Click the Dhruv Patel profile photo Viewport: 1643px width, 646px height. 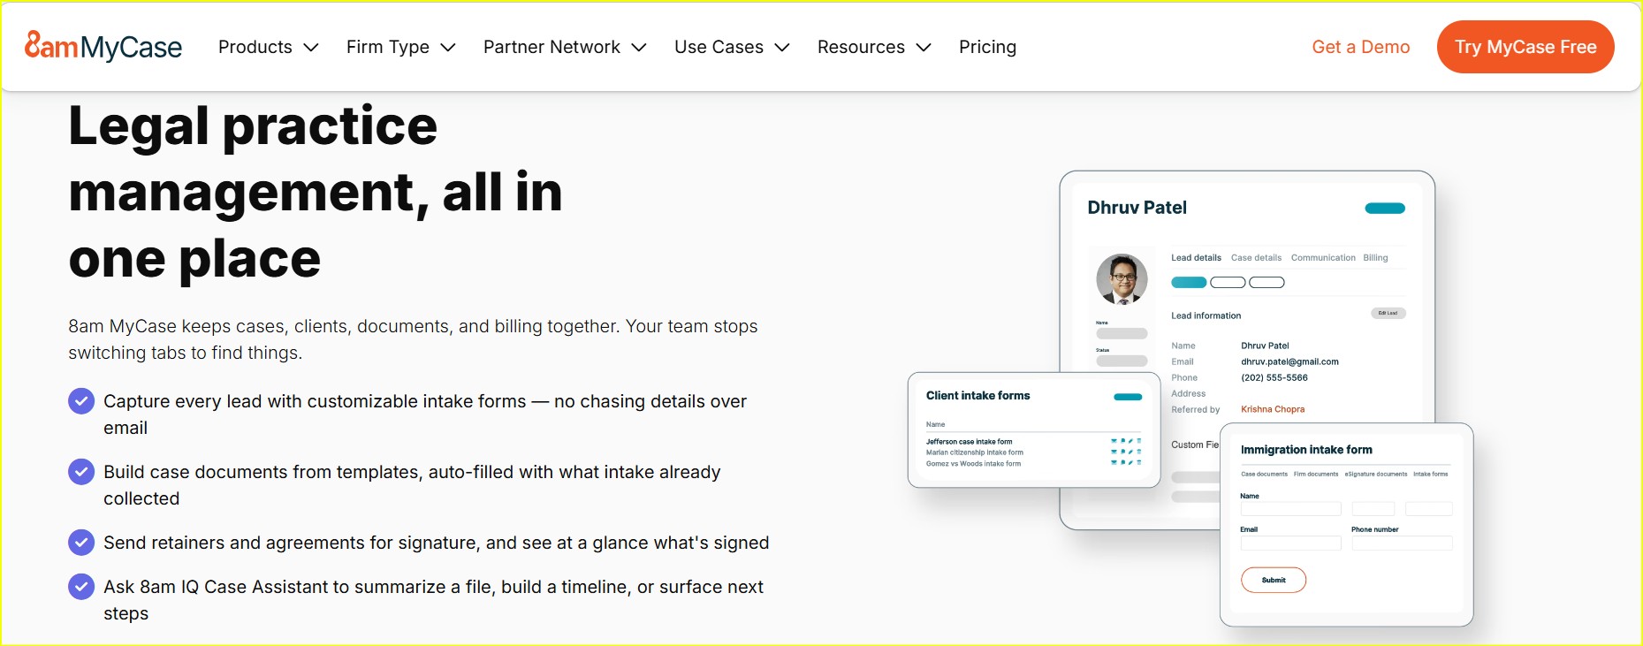point(1122,279)
